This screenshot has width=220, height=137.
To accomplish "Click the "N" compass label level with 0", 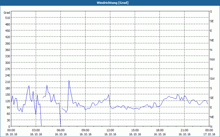I will 211,127.
